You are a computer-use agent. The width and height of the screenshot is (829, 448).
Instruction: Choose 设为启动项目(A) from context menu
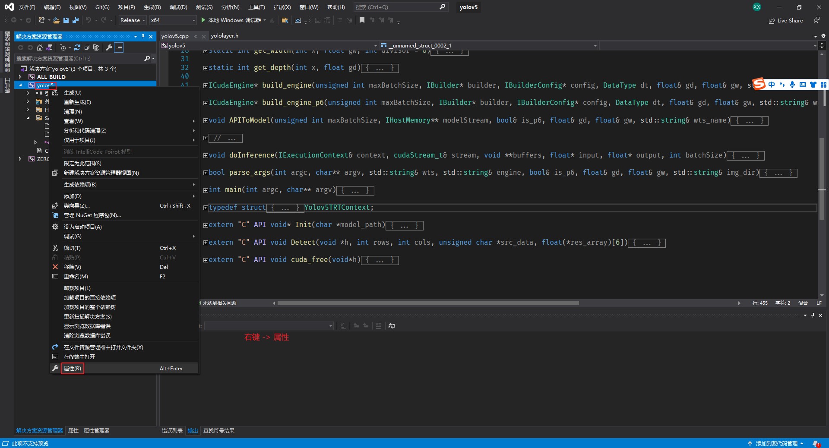tap(83, 227)
